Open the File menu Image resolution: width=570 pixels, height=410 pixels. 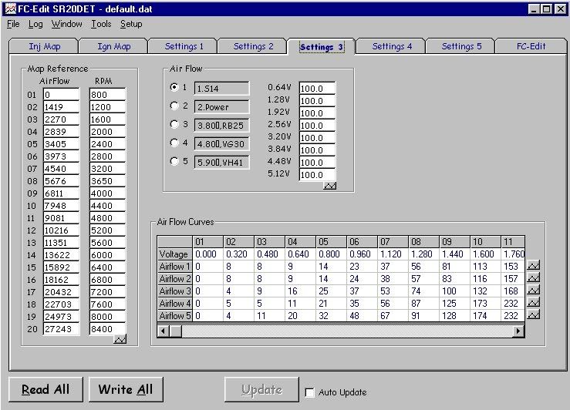[13, 24]
